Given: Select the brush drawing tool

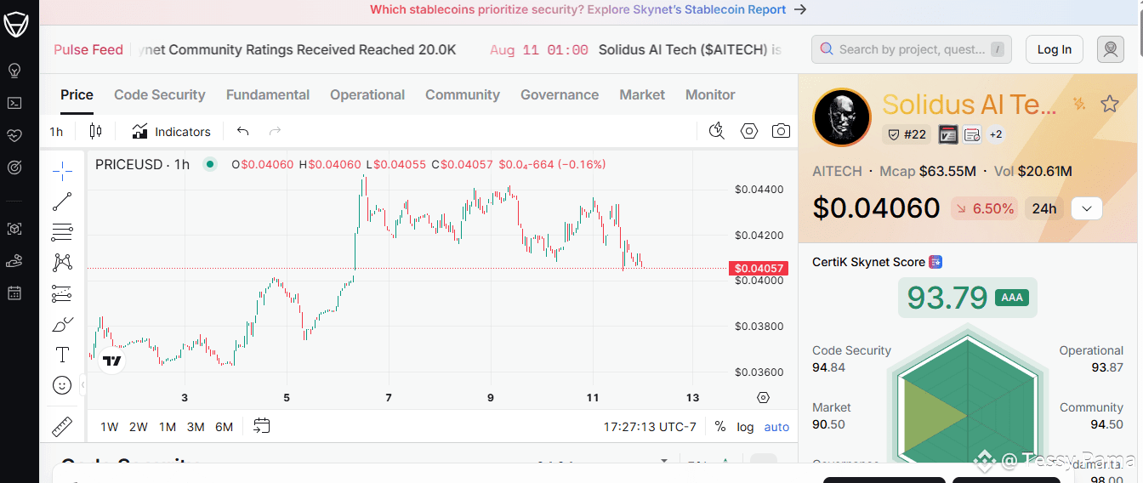Looking at the screenshot, I should click(x=62, y=325).
